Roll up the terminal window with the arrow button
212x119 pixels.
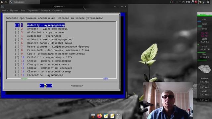(x=115, y=7)
